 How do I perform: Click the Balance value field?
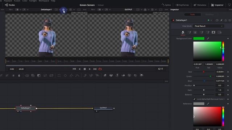coord(220,95)
